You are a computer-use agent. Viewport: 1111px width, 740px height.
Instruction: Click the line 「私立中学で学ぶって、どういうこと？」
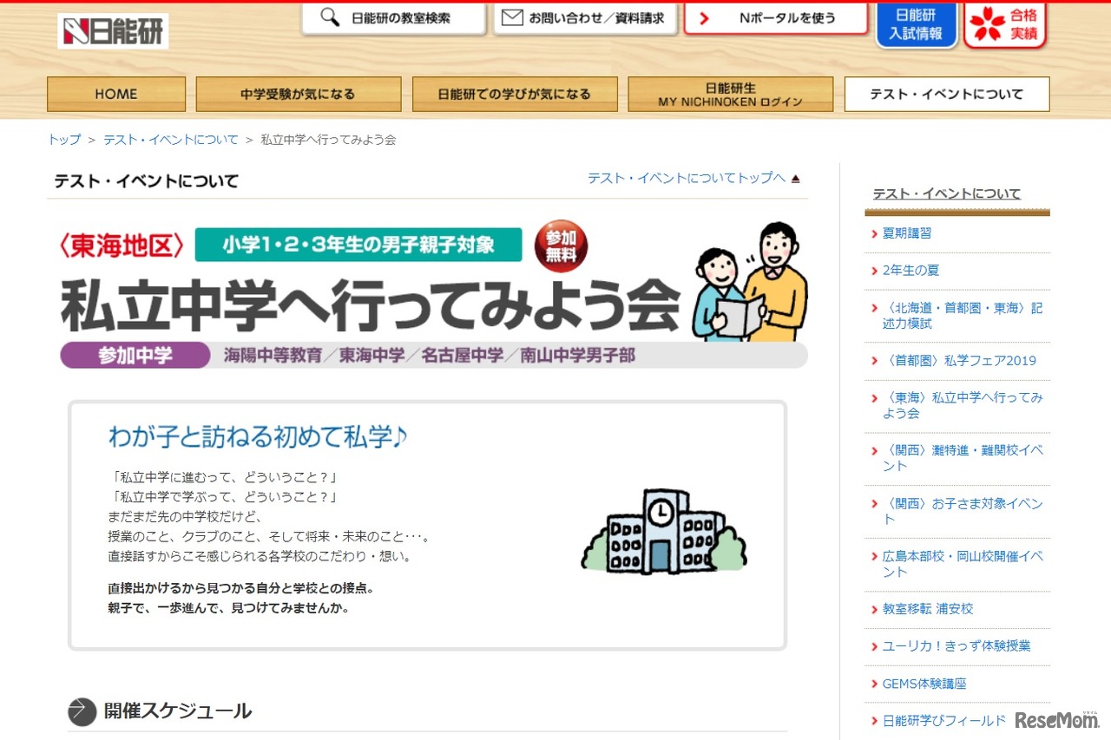[x=225, y=497]
